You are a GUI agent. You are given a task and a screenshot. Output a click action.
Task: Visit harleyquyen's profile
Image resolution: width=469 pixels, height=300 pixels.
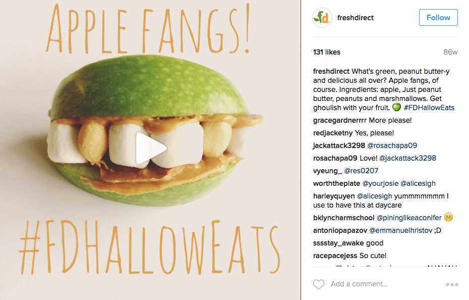tap(334, 196)
